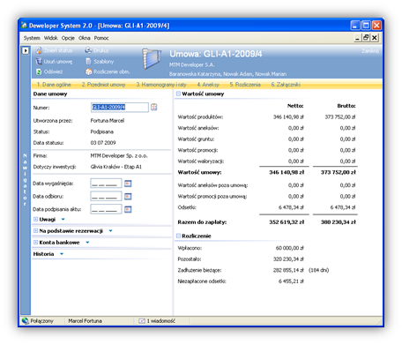Viewport: 402px width, 345px height.
Task: Switch to 6. Załączniki tab
Action: pos(286,85)
